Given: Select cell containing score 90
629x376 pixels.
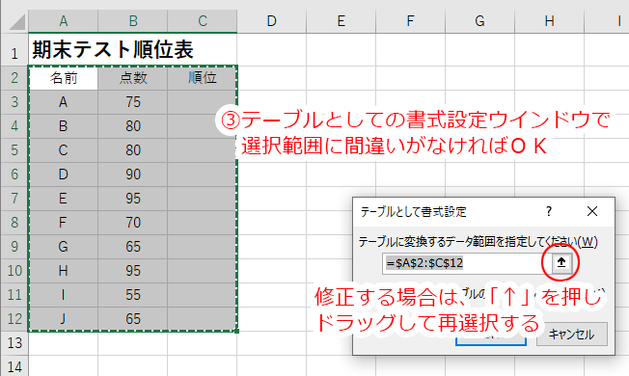Looking at the screenshot, I should (133, 175).
